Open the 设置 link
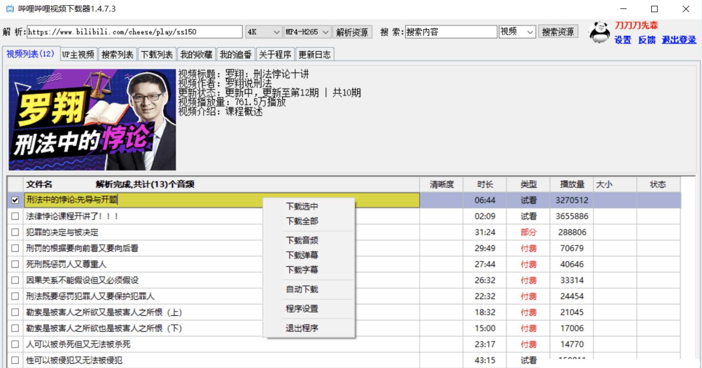702x368 pixels. pyautogui.click(x=623, y=40)
